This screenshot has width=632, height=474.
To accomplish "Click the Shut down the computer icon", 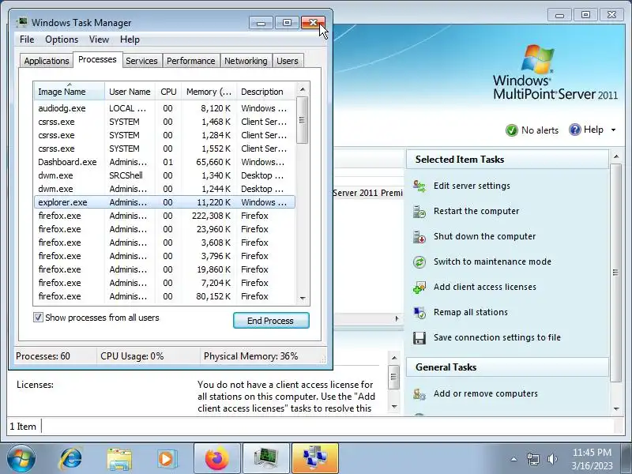I will click(419, 236).
